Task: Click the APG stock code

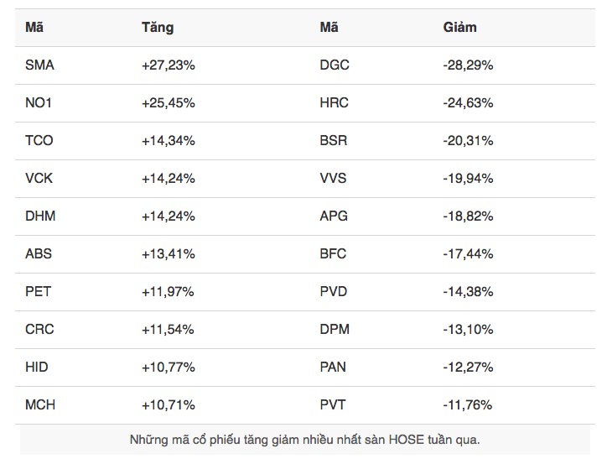Action: (334, 216)
